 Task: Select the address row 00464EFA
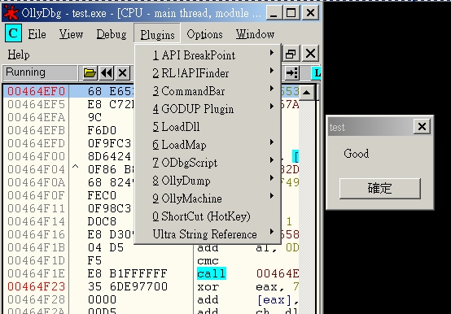(x=37, y=117)
